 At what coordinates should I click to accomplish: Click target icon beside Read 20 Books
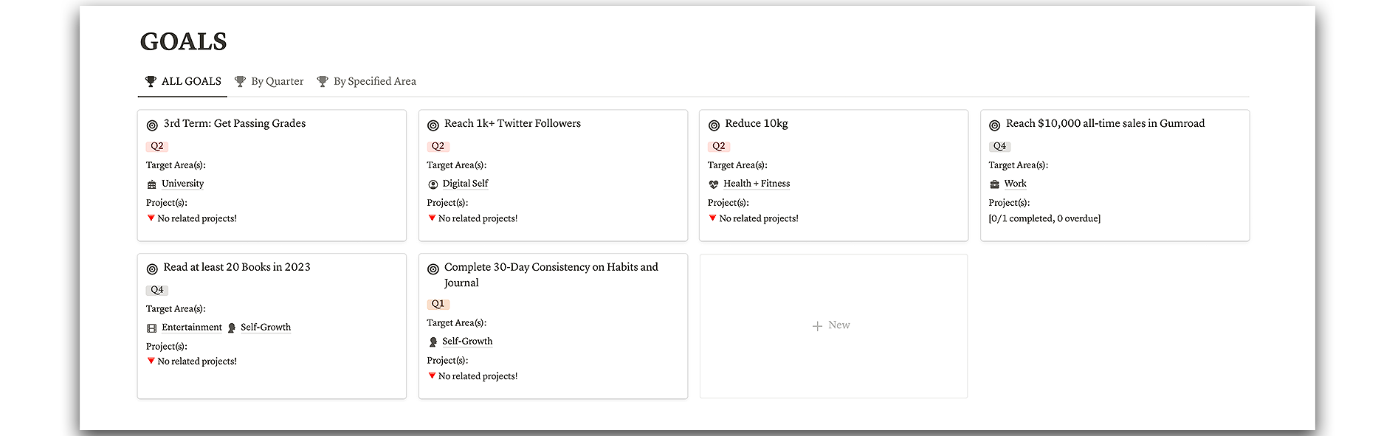[x=152, y=269]
